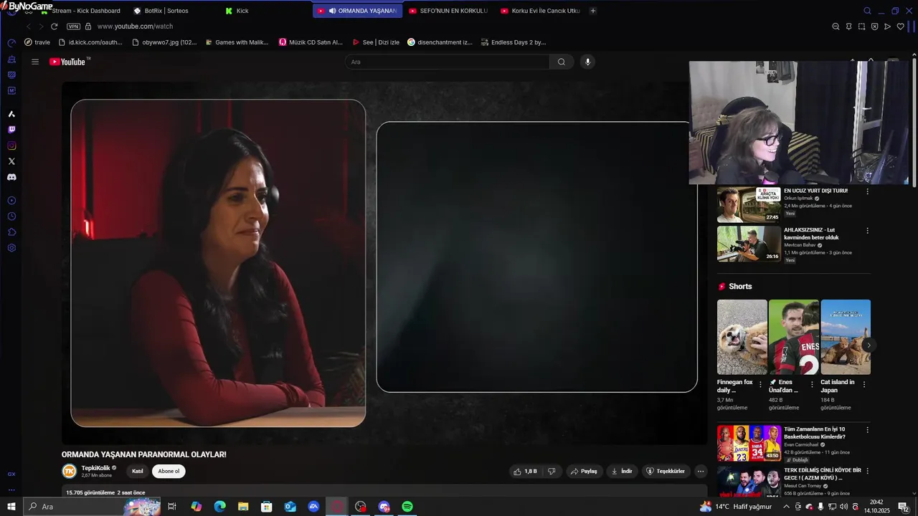
Task: Switch to Korku Evi İle Cancık Utku tab
Action: 540,11
